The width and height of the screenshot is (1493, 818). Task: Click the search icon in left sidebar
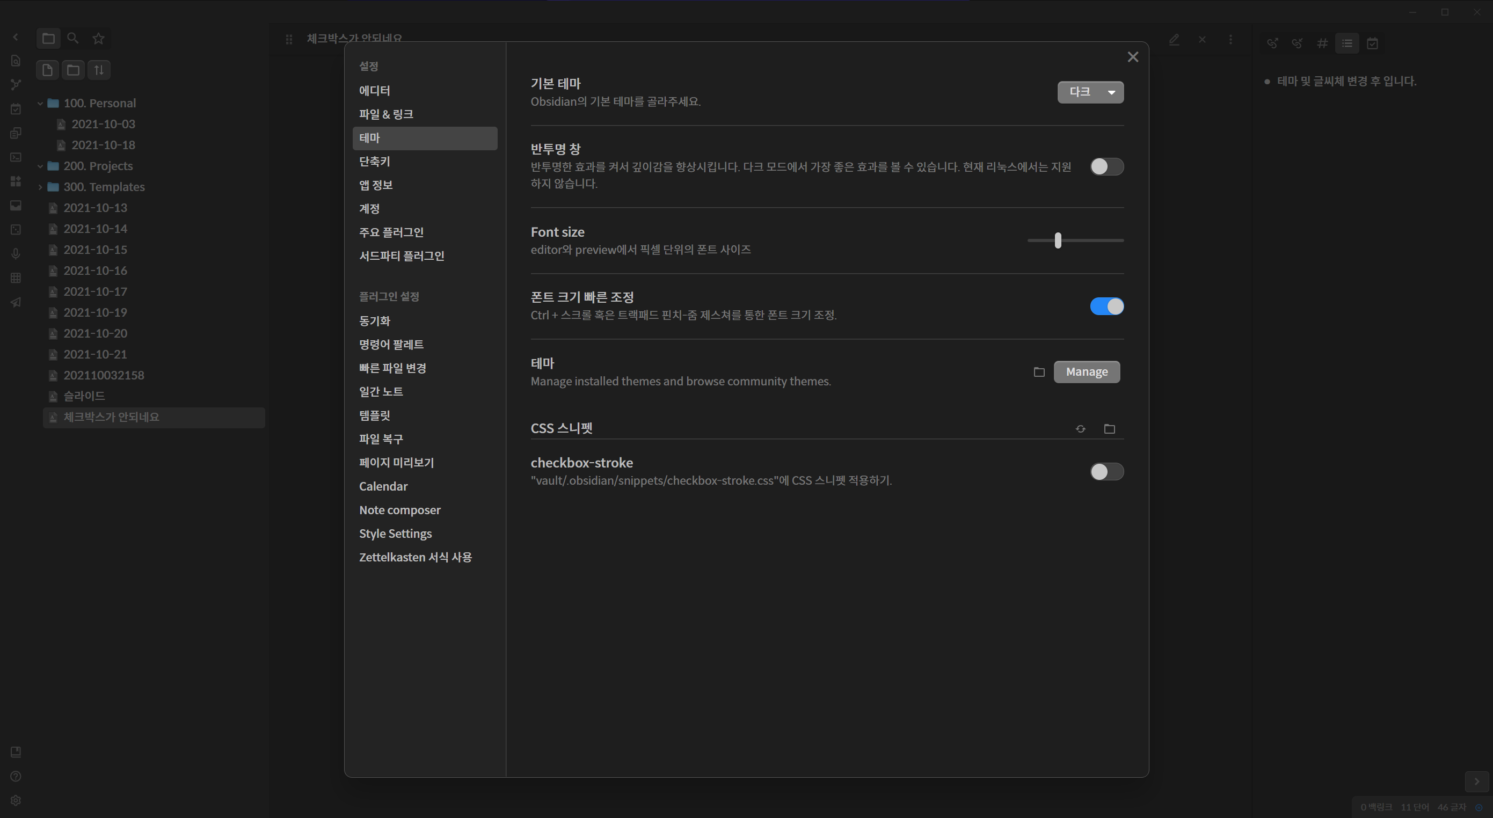click(73, 38)
